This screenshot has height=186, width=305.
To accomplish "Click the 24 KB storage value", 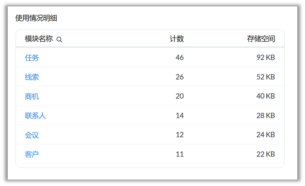I will click(x=265, y=135).
